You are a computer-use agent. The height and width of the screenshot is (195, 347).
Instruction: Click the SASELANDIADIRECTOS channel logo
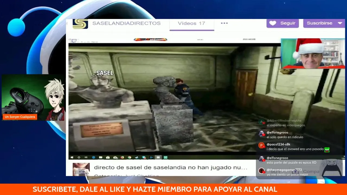coord(80,24)
